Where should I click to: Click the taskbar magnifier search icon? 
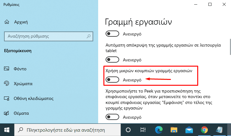tap(20, 130)
